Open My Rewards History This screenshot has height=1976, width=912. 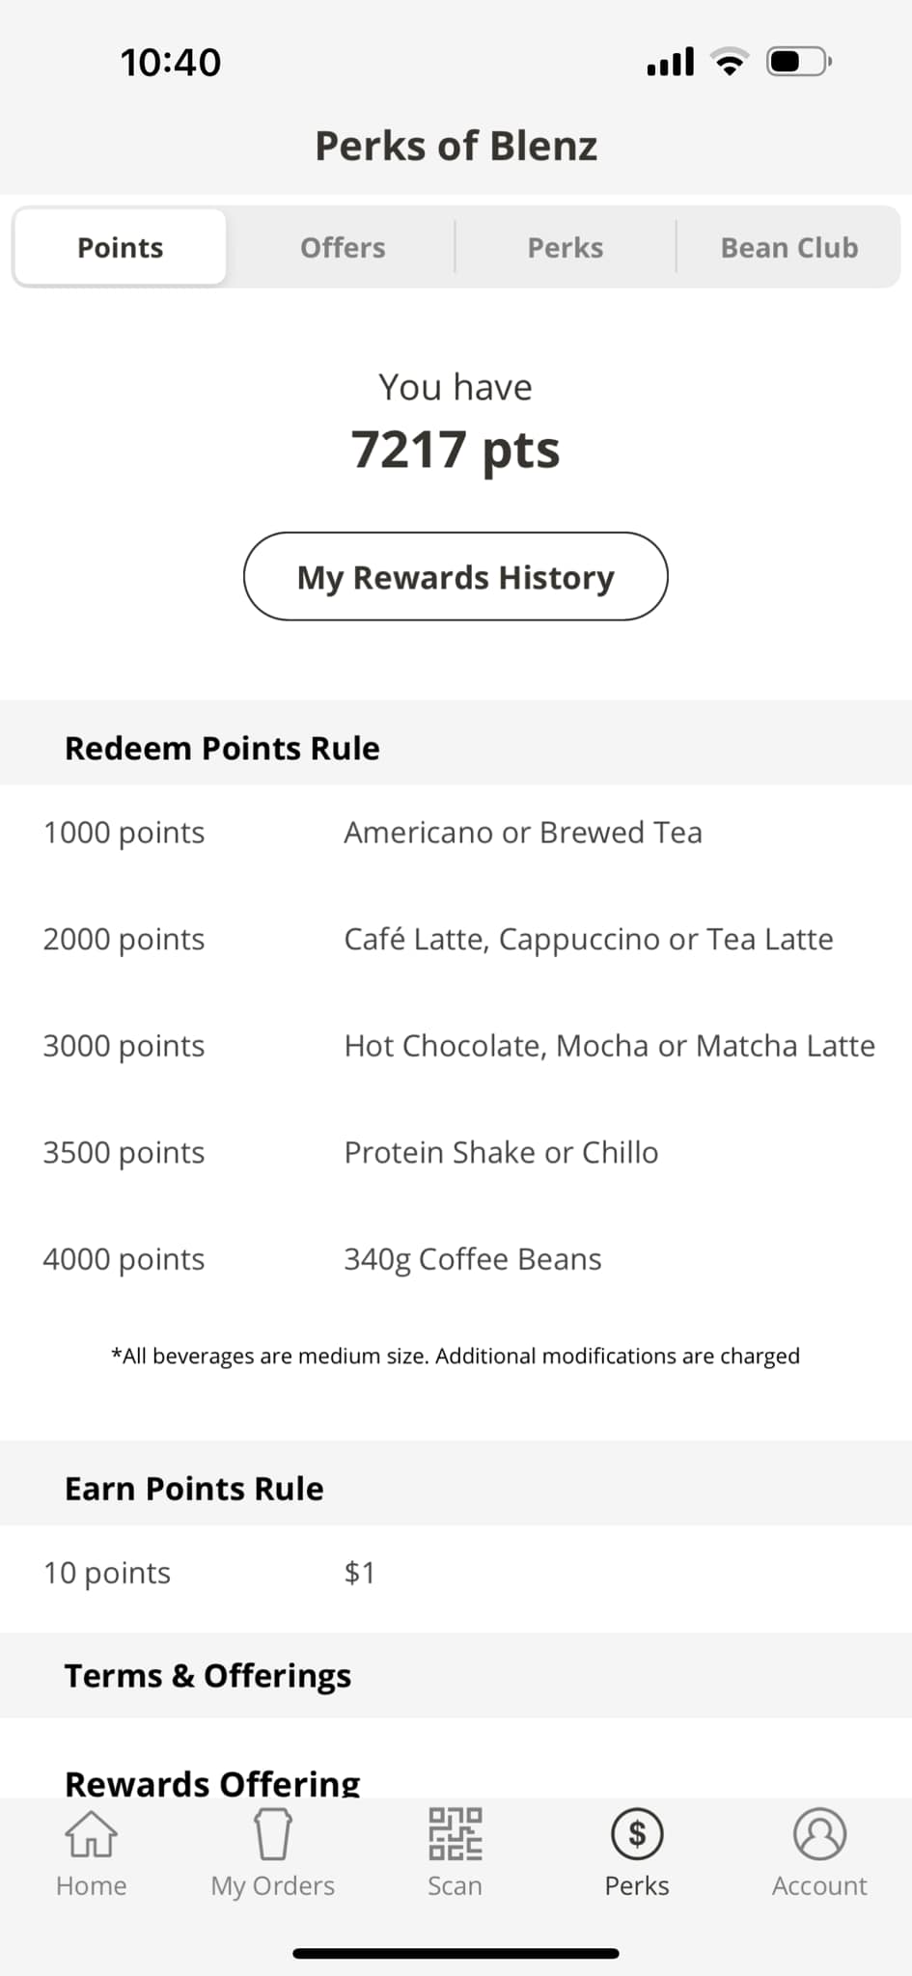click(456, 576)
